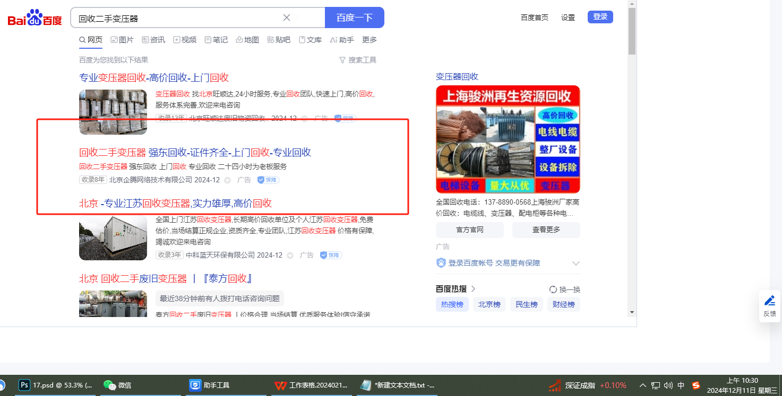Click the white container units thumbnail
This screenshot has width=782, height=396.
click(x=113, y=237)
